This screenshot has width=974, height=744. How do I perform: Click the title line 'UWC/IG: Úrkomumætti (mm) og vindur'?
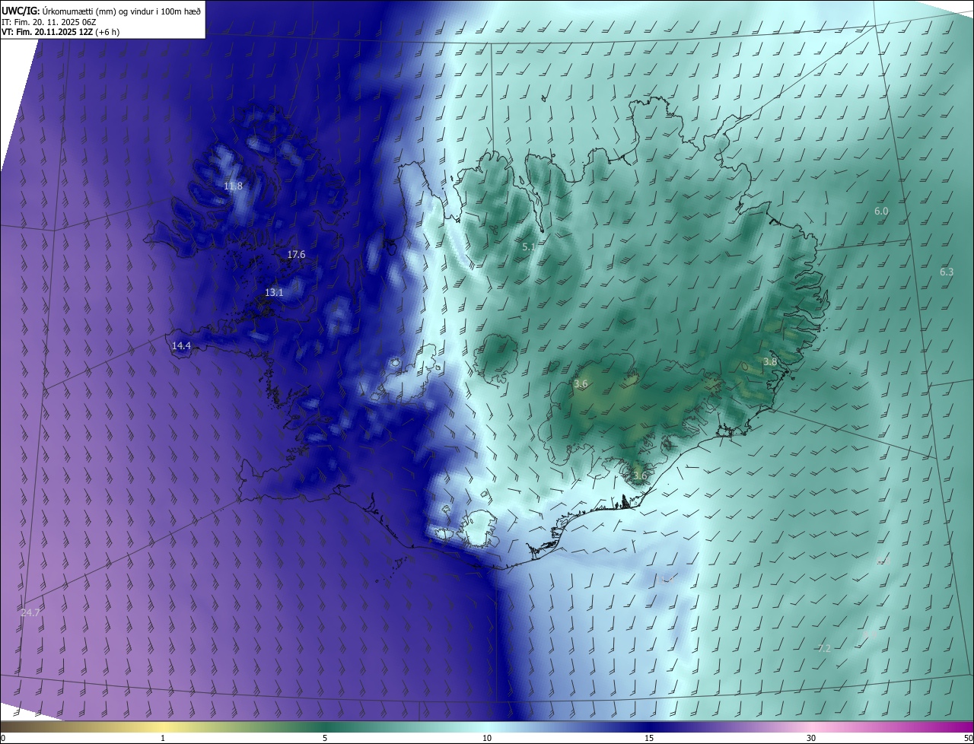[101, 11]
